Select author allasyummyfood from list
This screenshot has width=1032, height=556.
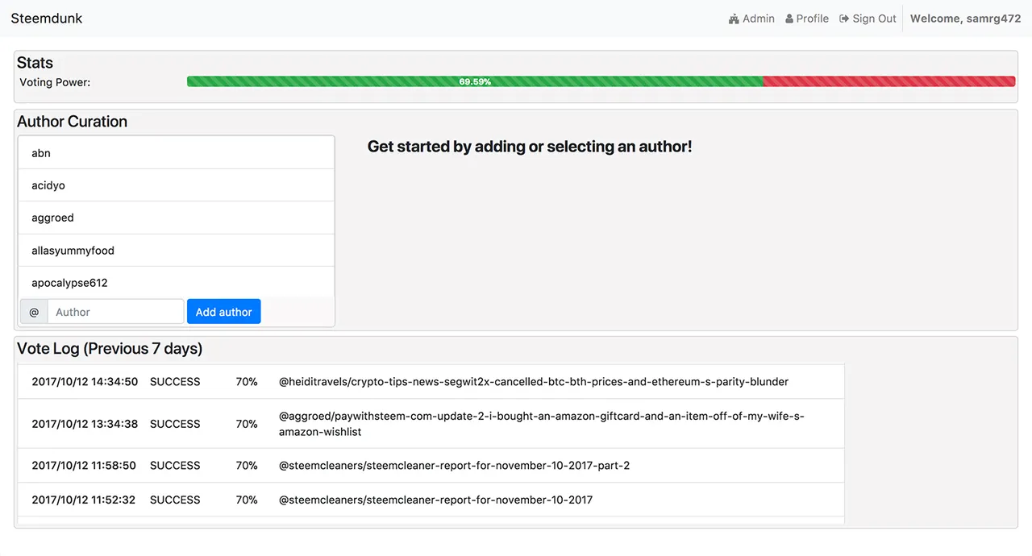click(177, 251)
